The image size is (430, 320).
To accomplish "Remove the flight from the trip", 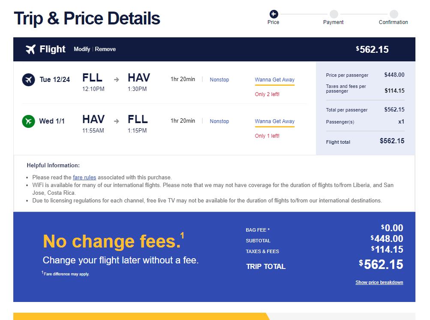I will pos(105,49).
